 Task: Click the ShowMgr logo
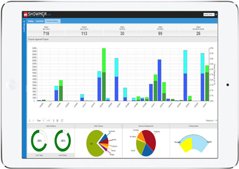[37, 14]
